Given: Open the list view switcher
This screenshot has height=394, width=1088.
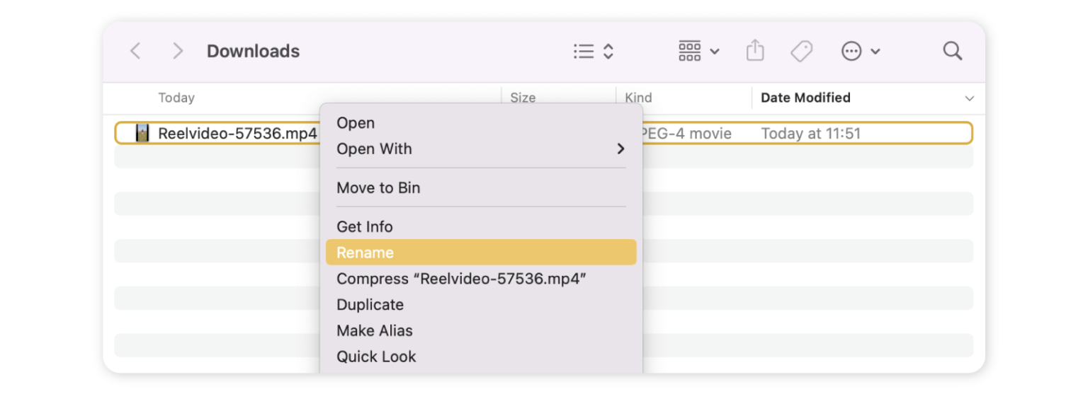Looking at the screenshot, I should coord(593,51).
